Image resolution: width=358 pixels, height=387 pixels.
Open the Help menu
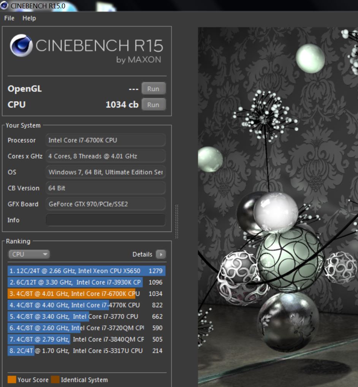[29, 18]
